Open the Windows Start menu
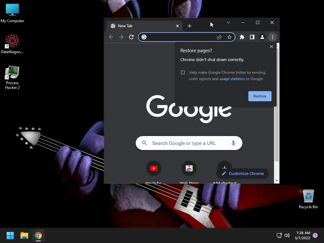Viewport: 324px width, 243px height. [x=10, y=235]
